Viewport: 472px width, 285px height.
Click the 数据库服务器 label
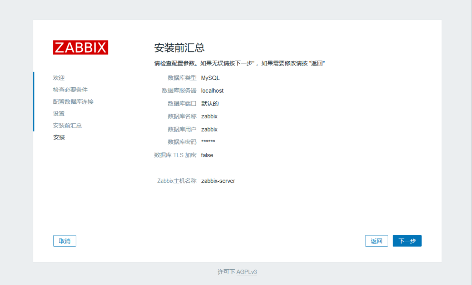179,91
